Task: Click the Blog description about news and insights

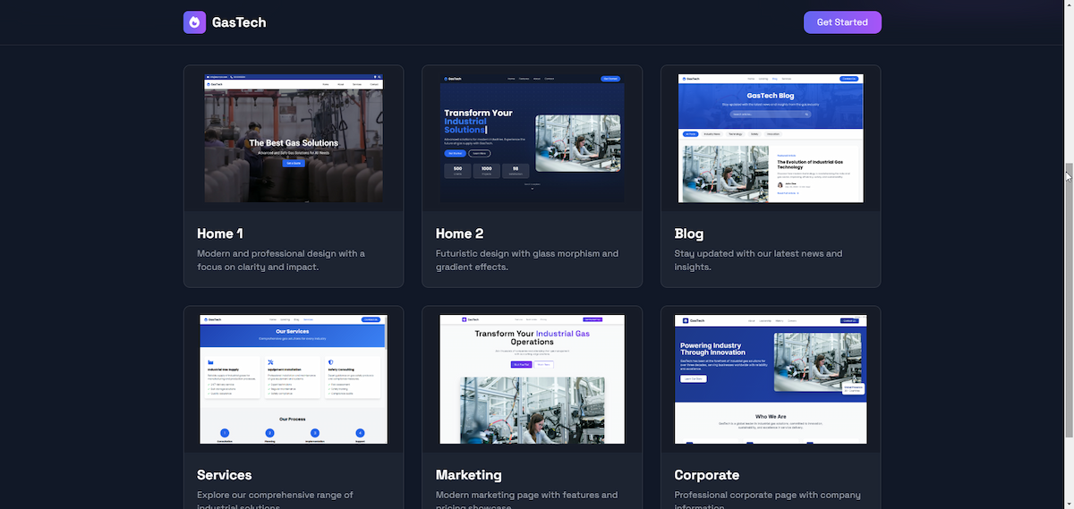Action: pos(758,260)
